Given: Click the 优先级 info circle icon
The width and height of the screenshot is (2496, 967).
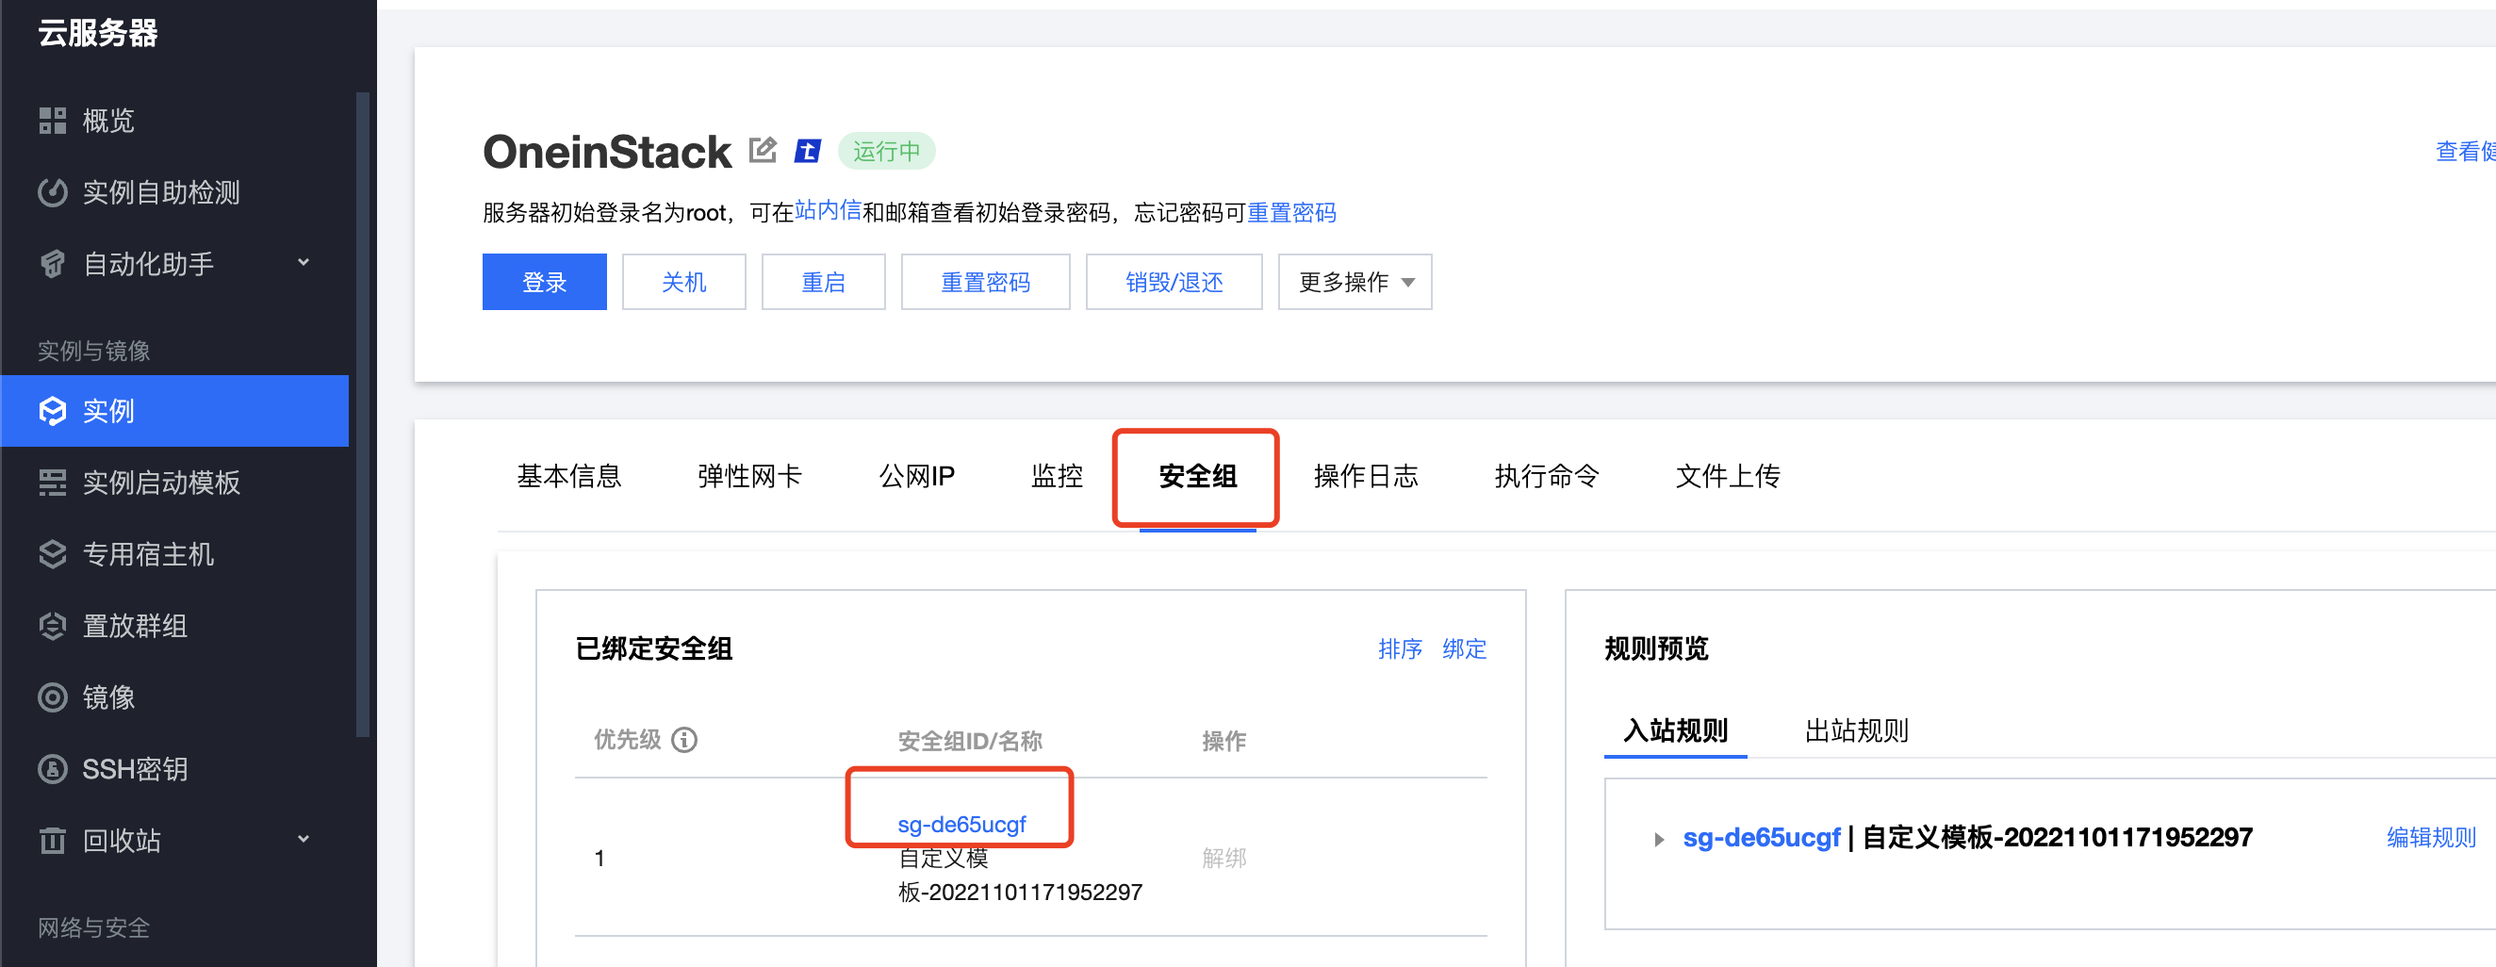Looking at the screenshot, I should [x=684, y=740].
